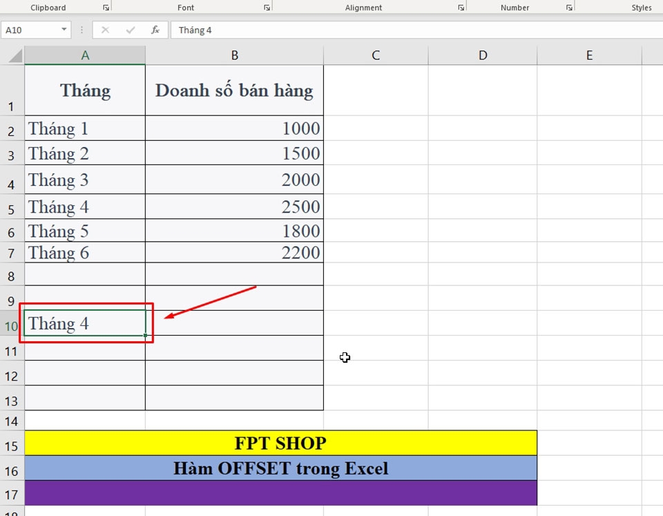Image resolution: width=663 pixels, height=516 pixels.
Task: Click the purple merged cell in row 17
Action: 281,493
